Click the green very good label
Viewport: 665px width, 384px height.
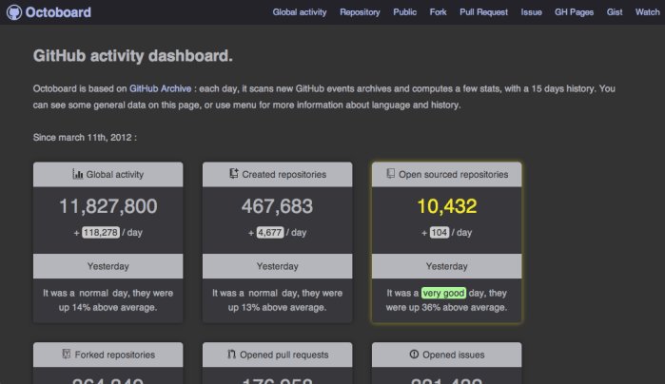(x=445, y=294)
